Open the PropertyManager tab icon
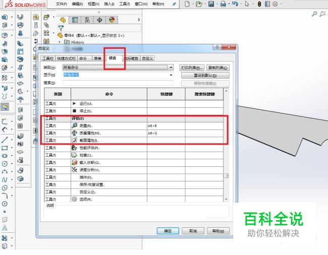 coord(75,20)
